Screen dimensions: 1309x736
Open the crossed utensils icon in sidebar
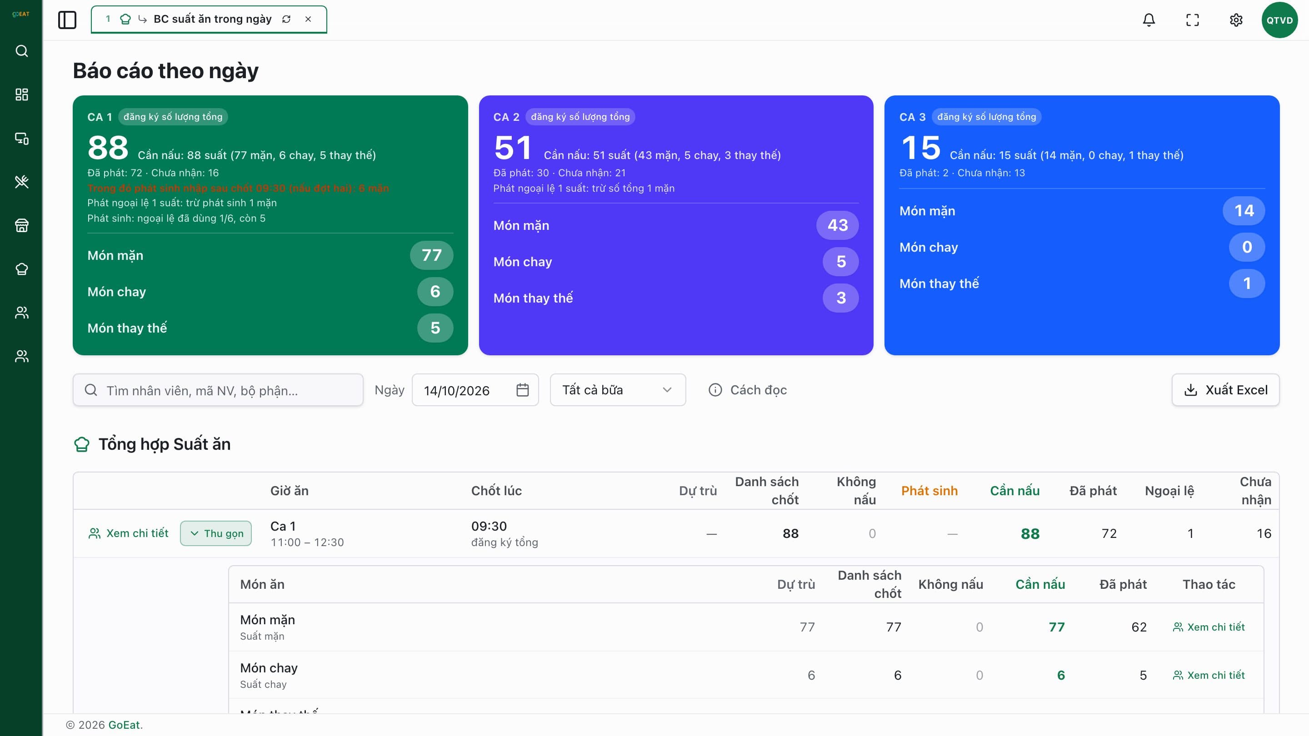[21, 181]
